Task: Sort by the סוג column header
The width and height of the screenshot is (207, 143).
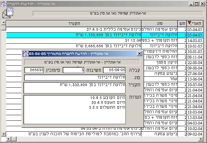Action: [x=160, y=24]
